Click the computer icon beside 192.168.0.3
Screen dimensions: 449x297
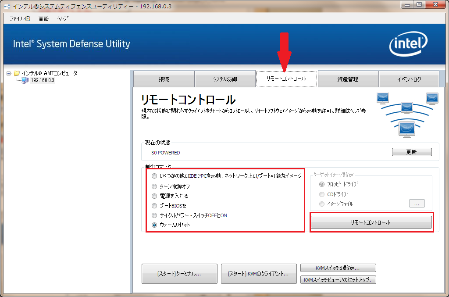25,80
